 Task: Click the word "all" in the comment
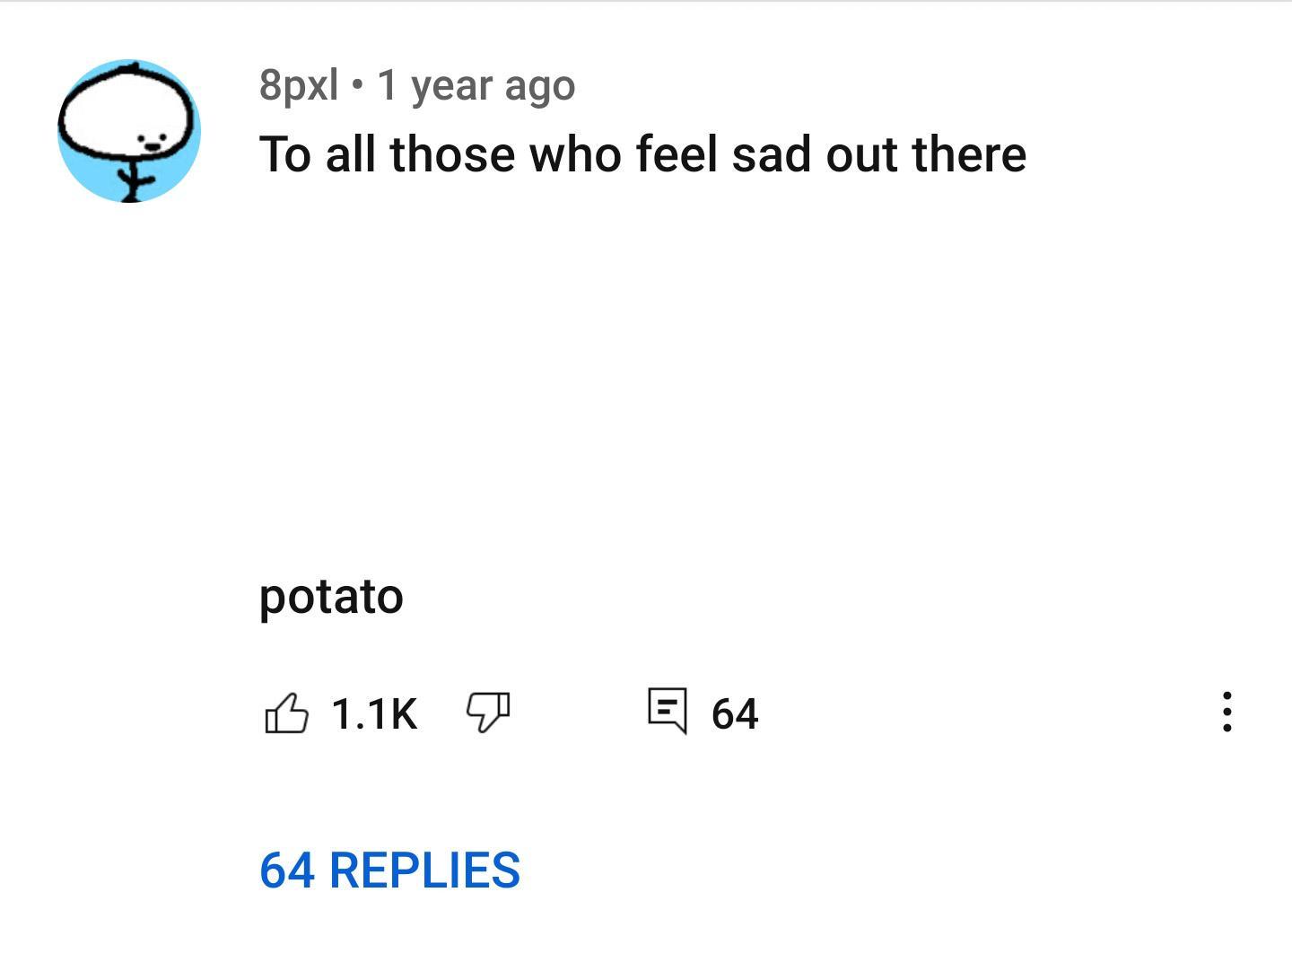tap(350, 154)
